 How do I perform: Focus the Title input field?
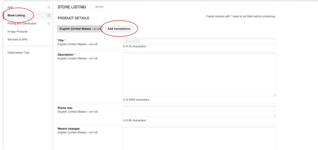click(199, 41)
